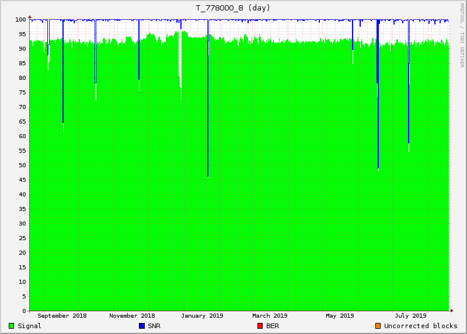The height and width of the screenshot is (334, 467).
Task: Click the 'July 2019' axis label
Action: point(410,315)
